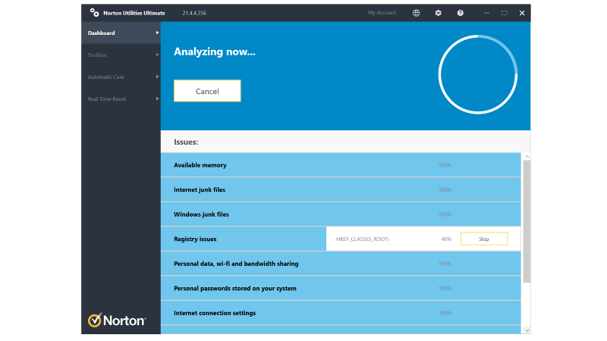Select the Dashboard menu item

pyautogui.click(x=121, y=33)
